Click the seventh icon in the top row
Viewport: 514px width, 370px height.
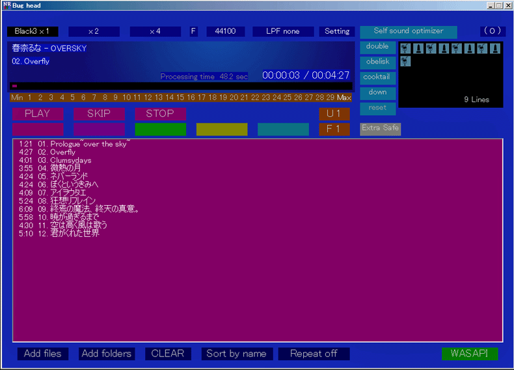482,49
